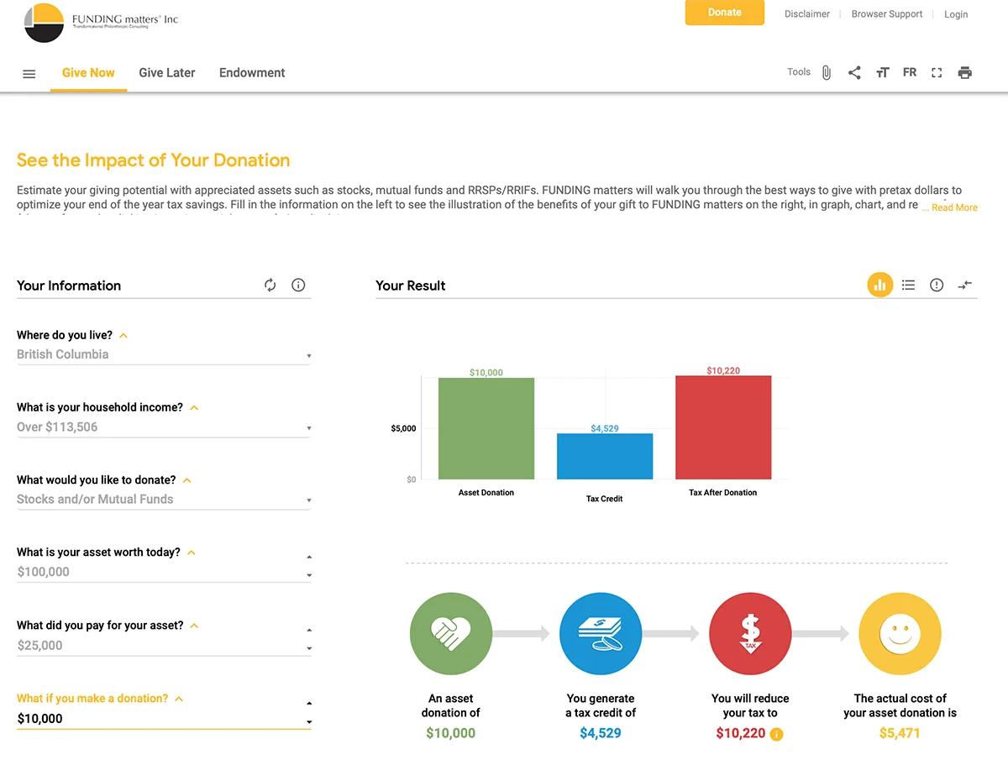Click the attachment paperclip tool icon

pyautogui.click(x=827, y=73)
